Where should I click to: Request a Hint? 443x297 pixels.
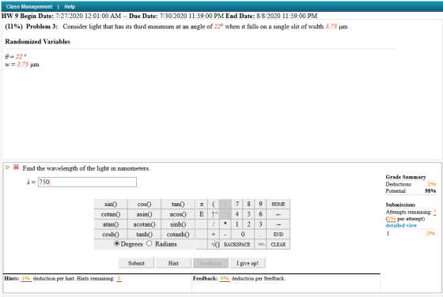click(173, 263)
